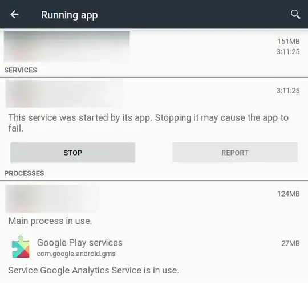The width and height of the screenshot is (308, 294).
Task: Tap the SERVICES section header
Action: pyautogui.click(x=21, y=70)
